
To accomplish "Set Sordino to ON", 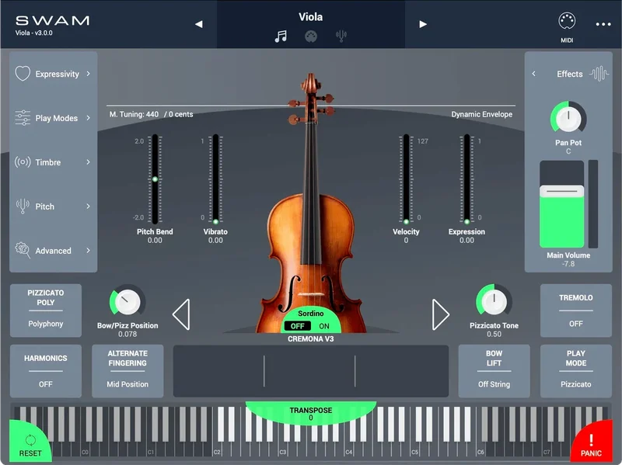I will [324, 326].
